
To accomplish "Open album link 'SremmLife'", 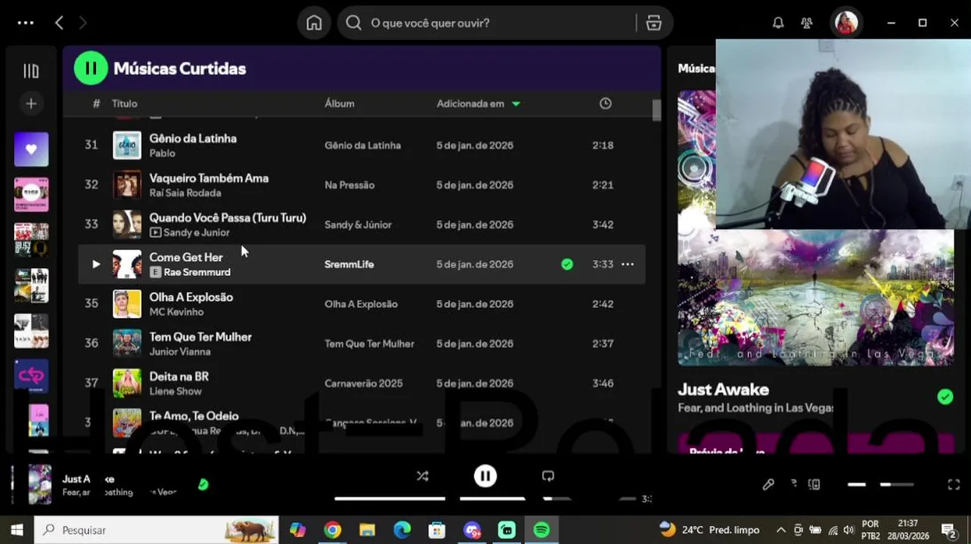I will click(x=349, y=264).
